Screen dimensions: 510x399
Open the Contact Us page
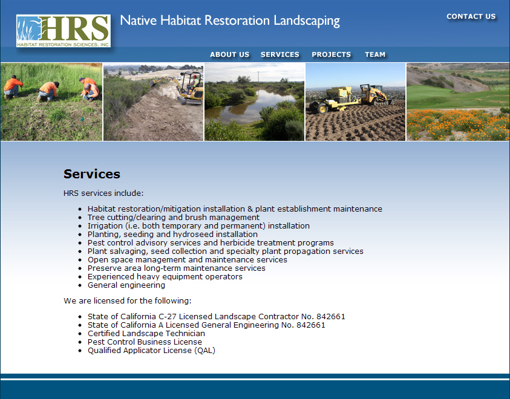click(x=471, y=16)
